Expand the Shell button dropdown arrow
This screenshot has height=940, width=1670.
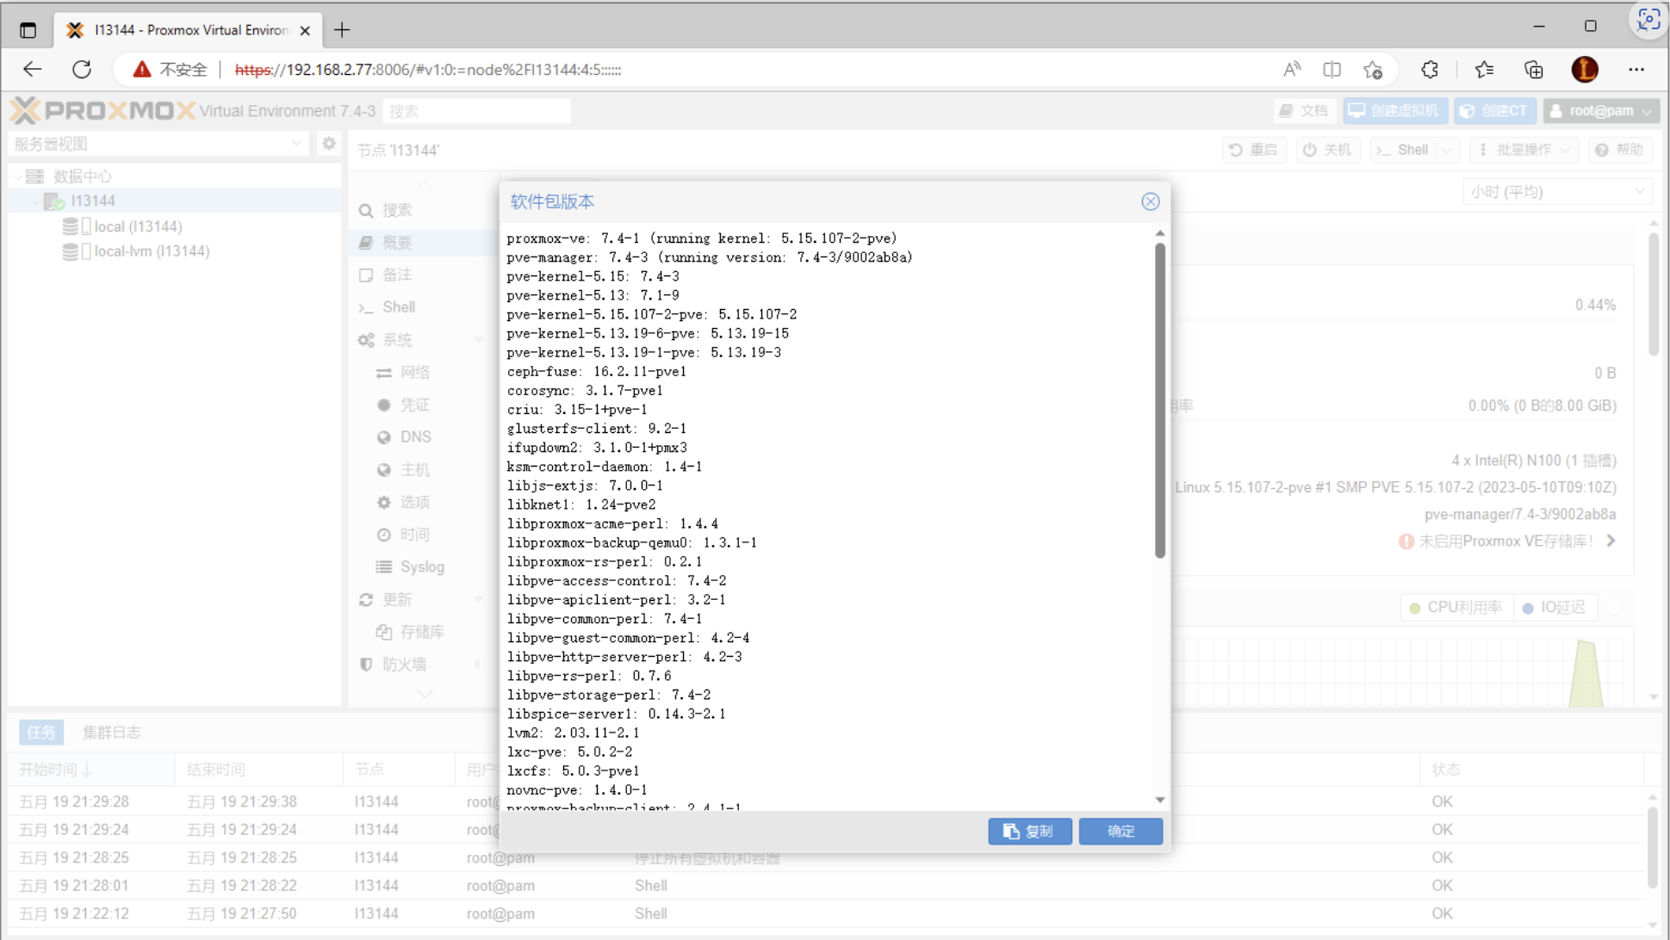click(x=1447, y=150)
